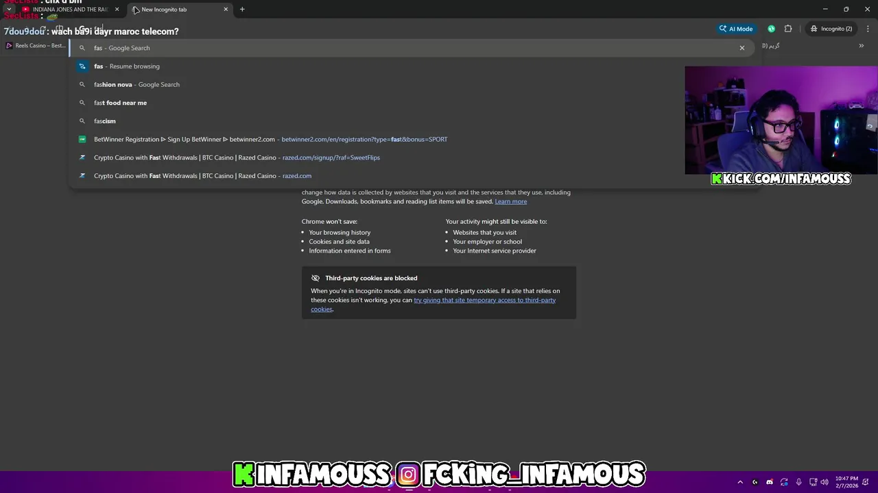Click Razed favicon on signup suggestion
The width and height of the screenshot is (878, 493).
82,157
